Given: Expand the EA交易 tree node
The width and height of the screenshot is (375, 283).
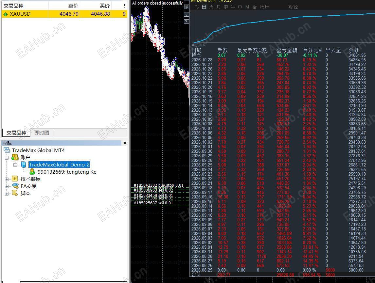Looking at the screenshot, I should coord(7,186).
